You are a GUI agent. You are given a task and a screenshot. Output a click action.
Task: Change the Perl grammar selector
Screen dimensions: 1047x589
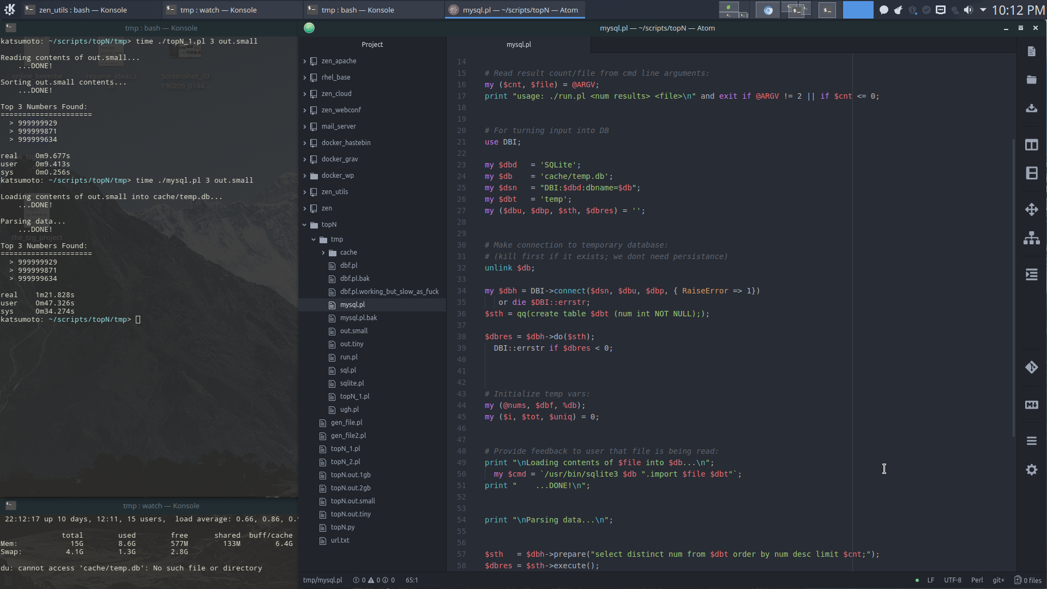pyautogui.click(x=977, y=580)
